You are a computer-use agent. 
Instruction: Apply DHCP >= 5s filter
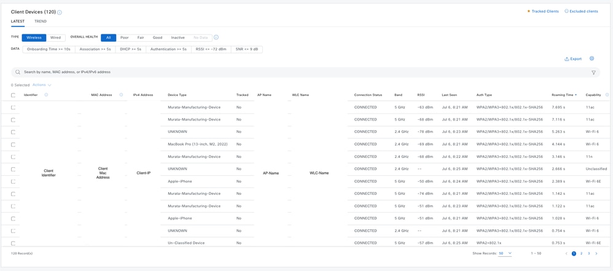coord(131,49)
